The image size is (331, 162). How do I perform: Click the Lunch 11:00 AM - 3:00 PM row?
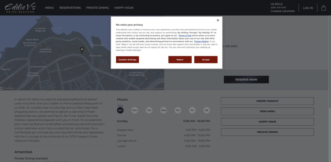[163, 146]
